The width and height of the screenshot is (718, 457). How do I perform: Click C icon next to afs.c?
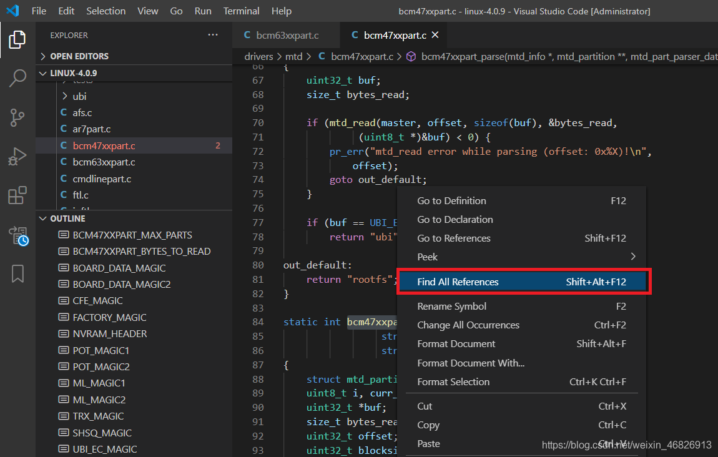[x=64, y=112]
